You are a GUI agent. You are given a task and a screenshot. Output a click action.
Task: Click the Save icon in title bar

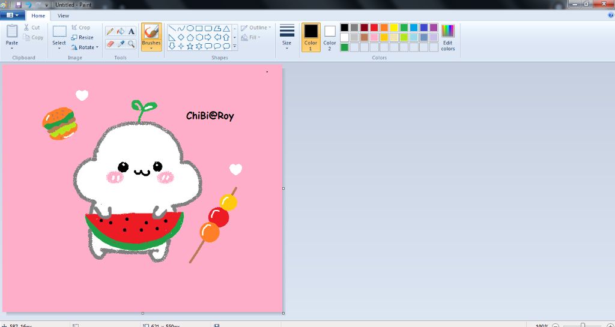pos(19,5)
